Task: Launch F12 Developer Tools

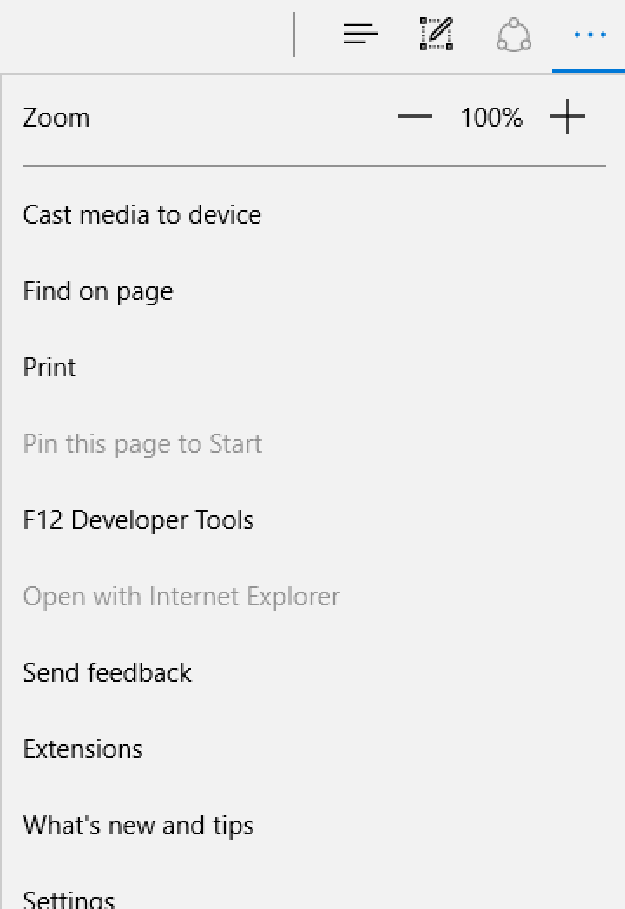Action: [x=313, y=520]
